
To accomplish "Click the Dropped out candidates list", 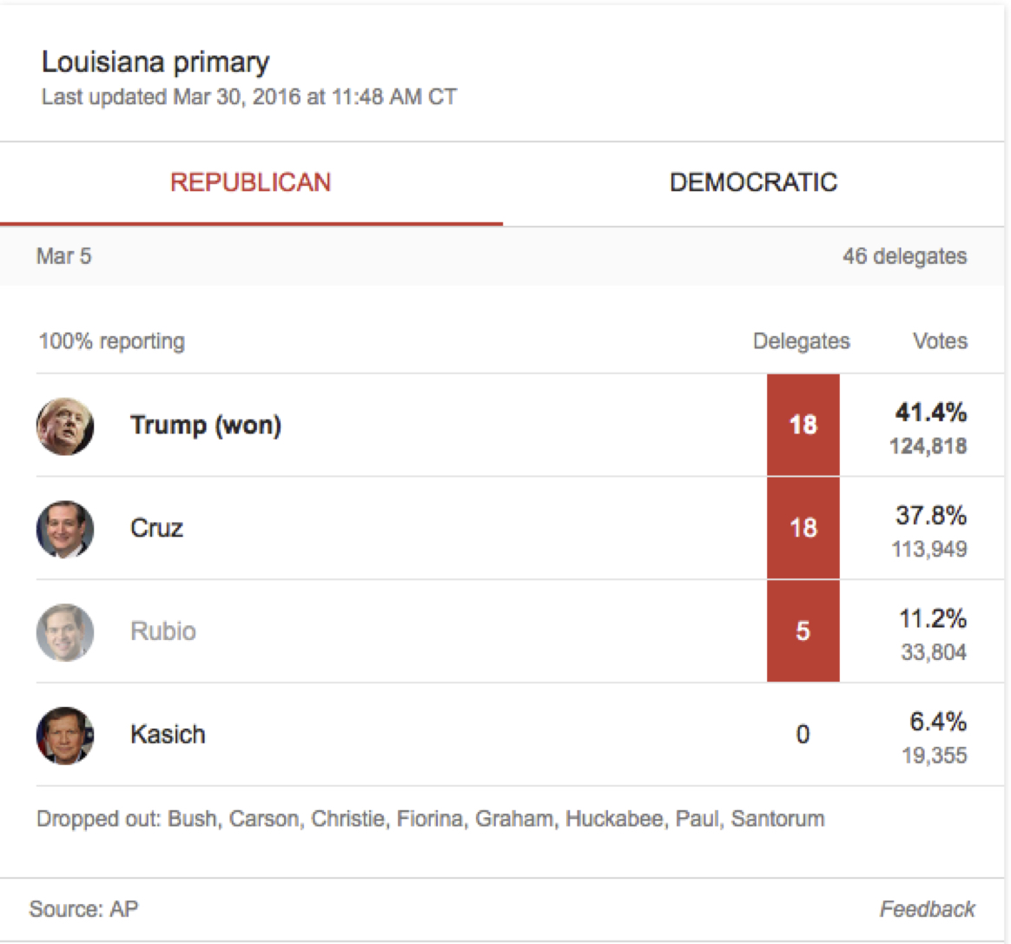I will pos(430,819).
